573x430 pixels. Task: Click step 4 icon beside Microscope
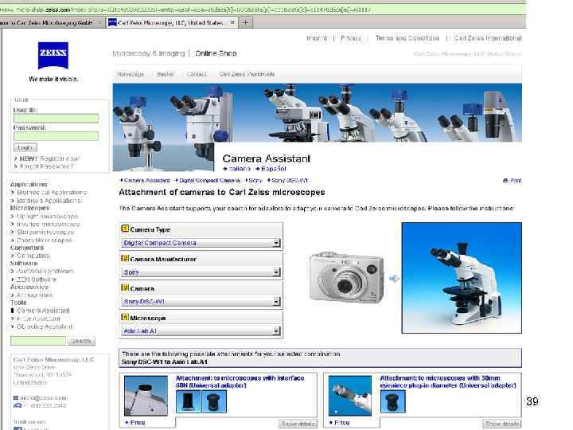125,317
